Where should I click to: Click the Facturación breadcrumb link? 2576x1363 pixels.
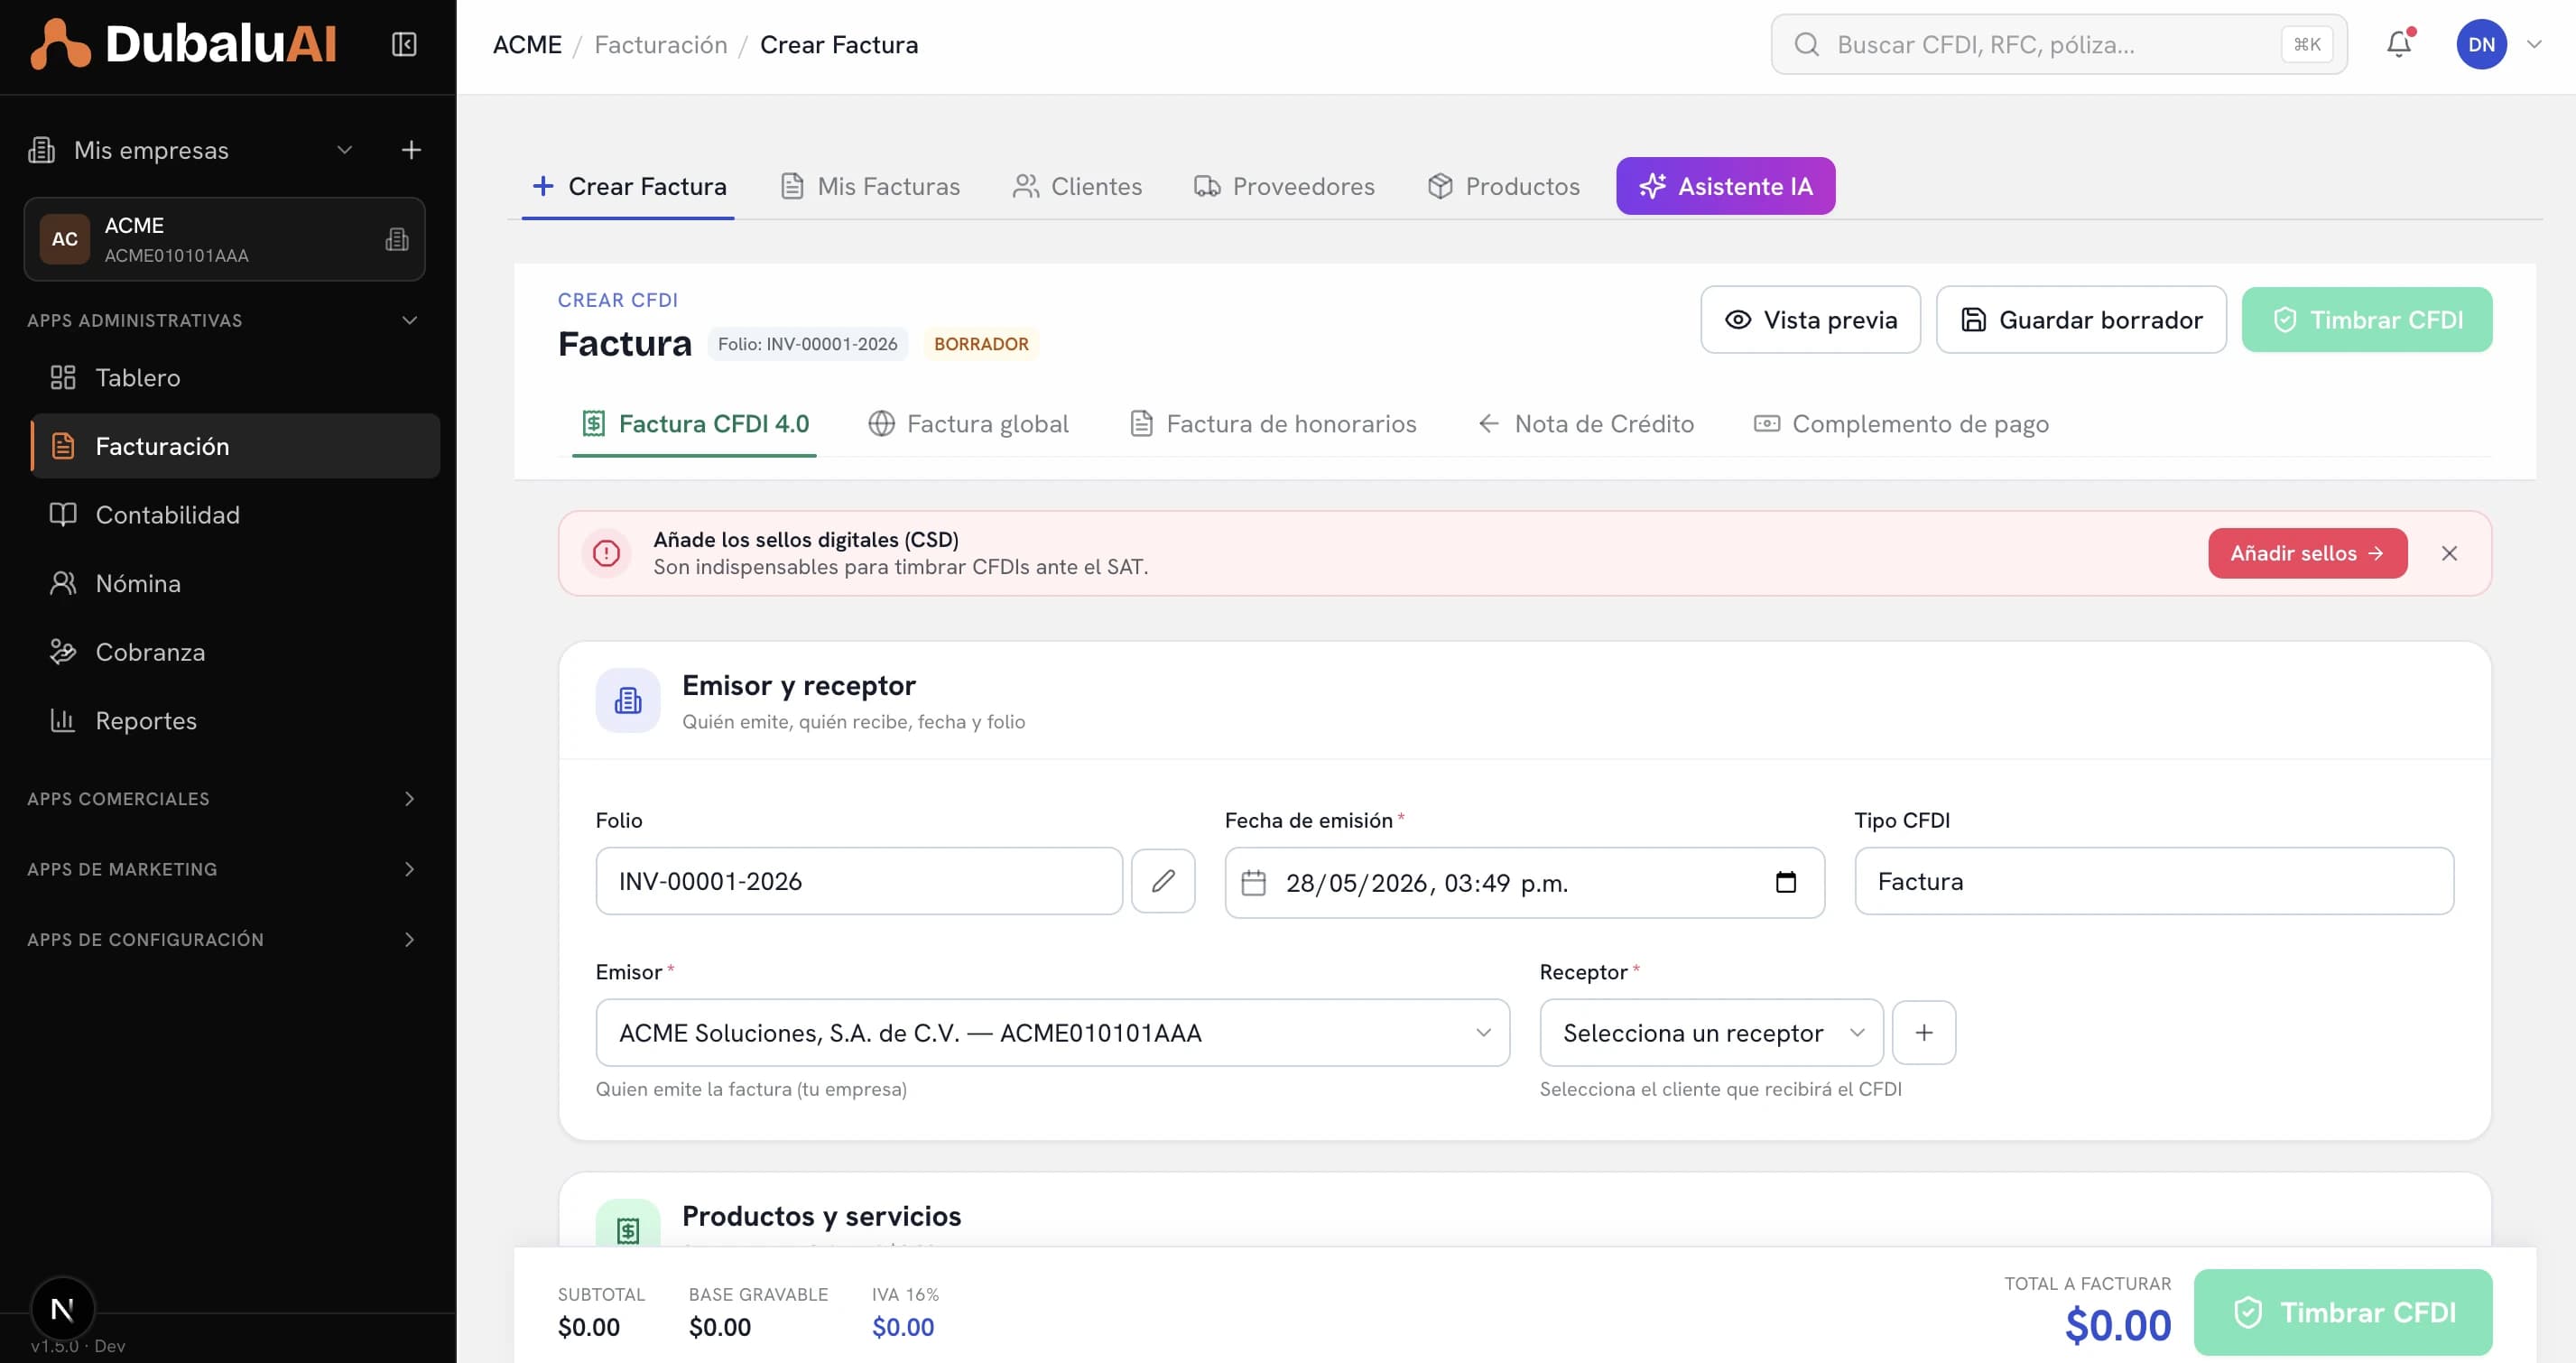661,45
